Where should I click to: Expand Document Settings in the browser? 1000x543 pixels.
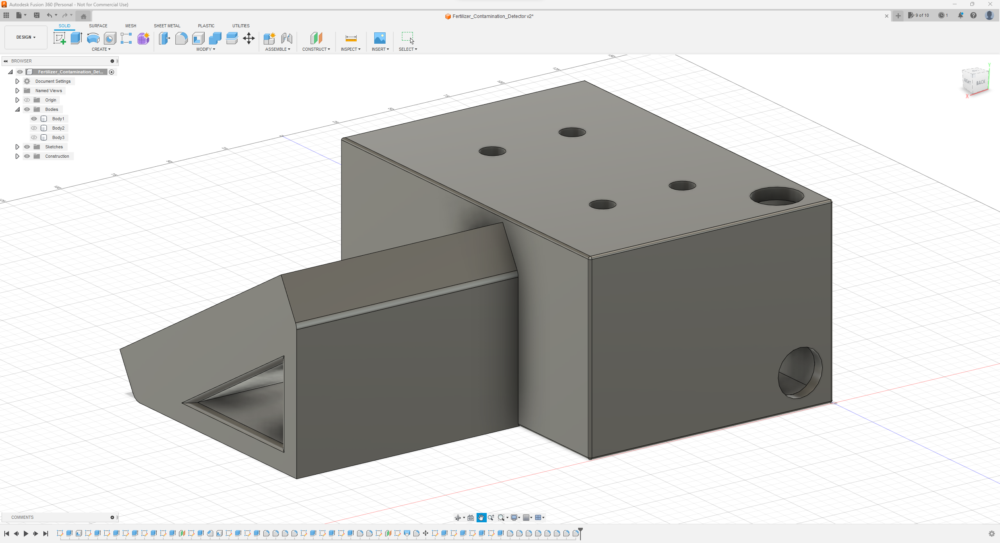tap(17, 81)
